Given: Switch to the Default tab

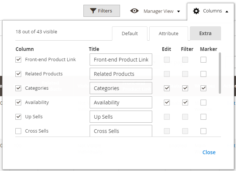Looking at the screenshot, I should 130,33.
